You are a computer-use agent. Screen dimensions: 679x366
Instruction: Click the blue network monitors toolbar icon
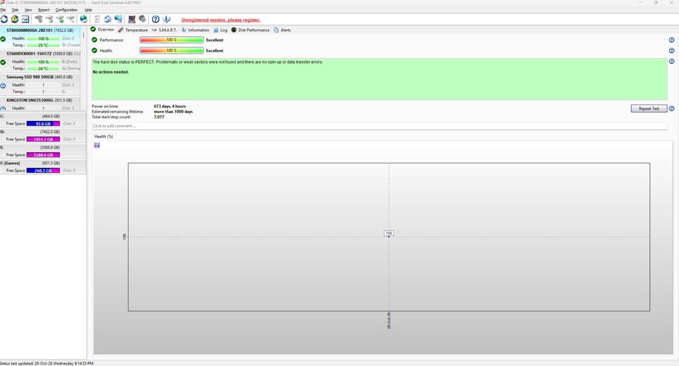(118, 19)
